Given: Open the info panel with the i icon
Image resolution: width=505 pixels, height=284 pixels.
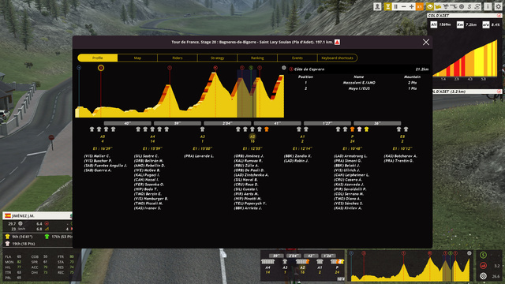Looking at the screenshot, I should pyautogui.click(x=488, y=6).
